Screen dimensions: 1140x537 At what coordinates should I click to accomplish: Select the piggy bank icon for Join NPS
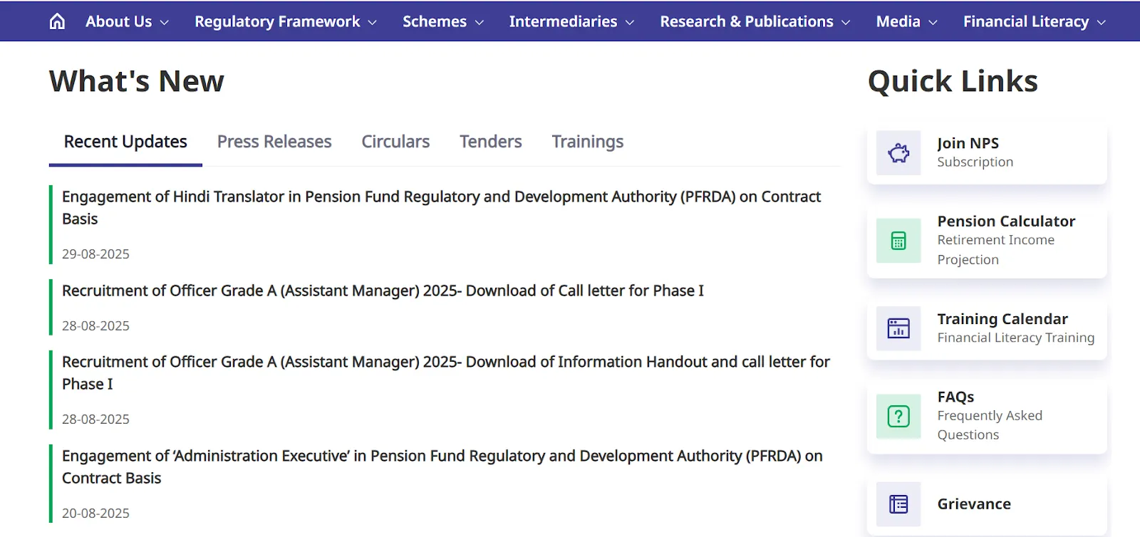click(x=897, y=152)
